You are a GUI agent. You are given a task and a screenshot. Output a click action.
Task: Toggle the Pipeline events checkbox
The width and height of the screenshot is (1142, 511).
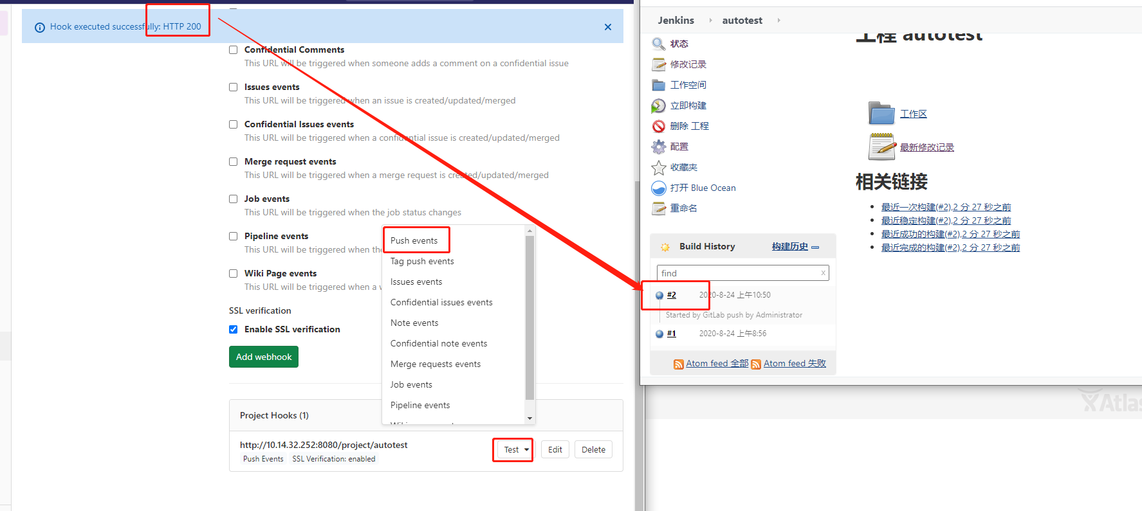tap(234, 236)
